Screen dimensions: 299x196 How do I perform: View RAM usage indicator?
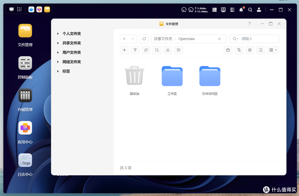(x=191, y=10)
